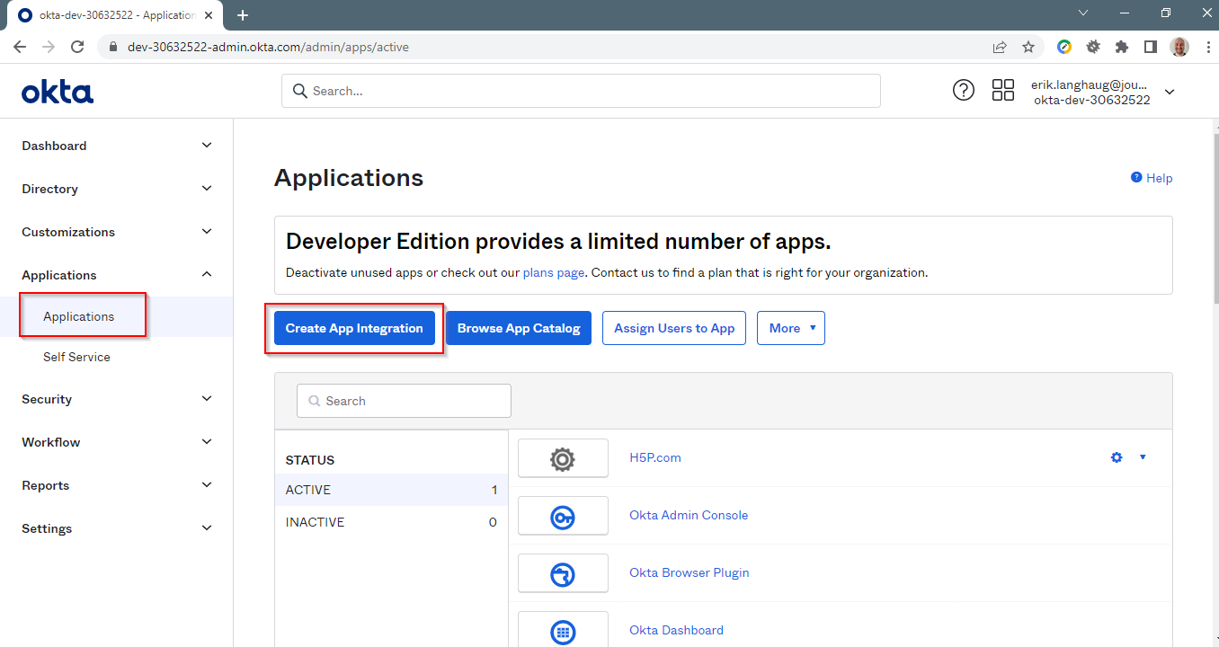Open the user account dropdown arrow
The width and height of the screenshot is (1219, 647).
tap(1170, 92)
